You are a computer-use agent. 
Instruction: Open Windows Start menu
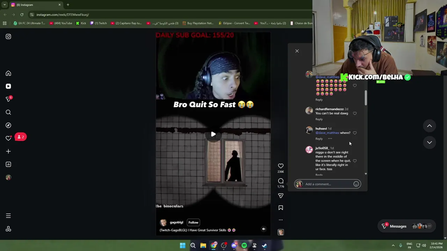183,246
